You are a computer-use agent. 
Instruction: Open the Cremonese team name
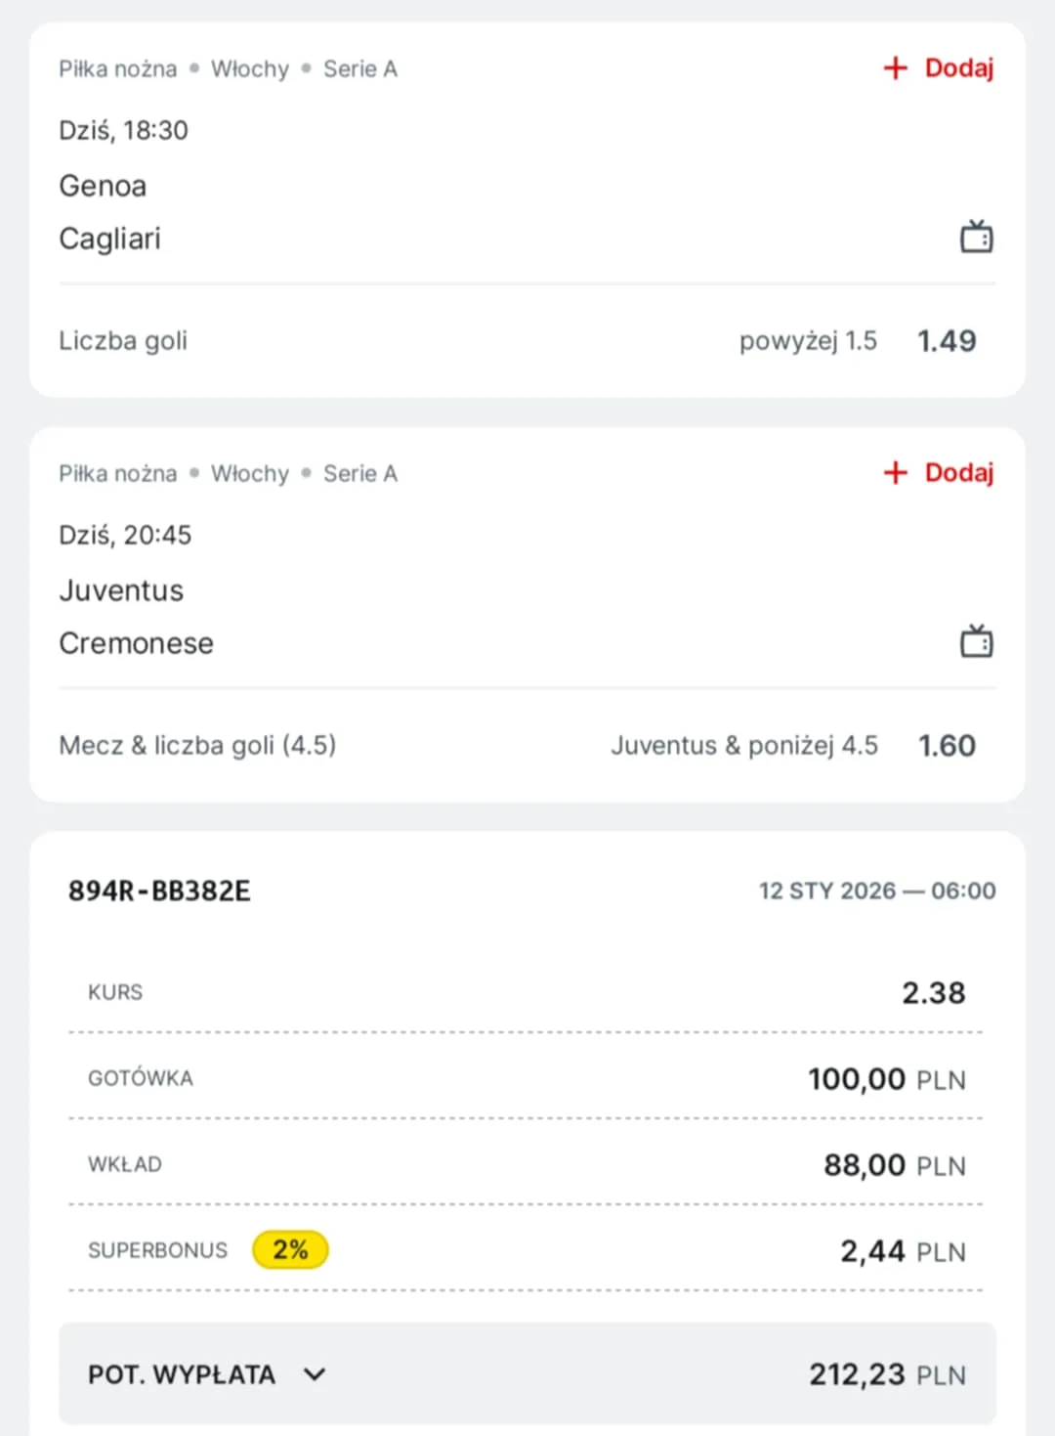pyautogui.click(x=136, y=642)
